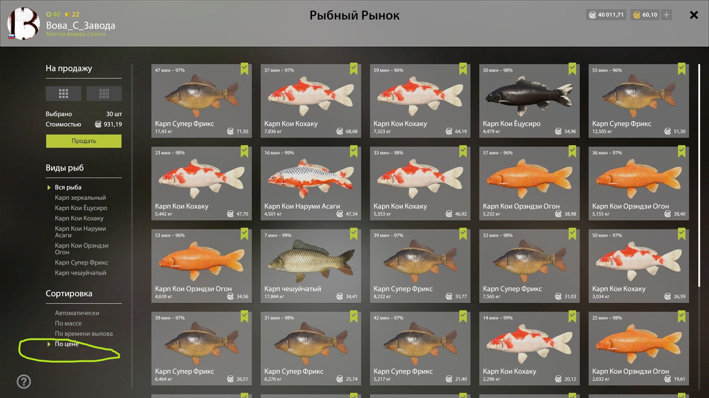Click the Продать sell button
This screenshot has height=398, width=709.
[84, 141]
